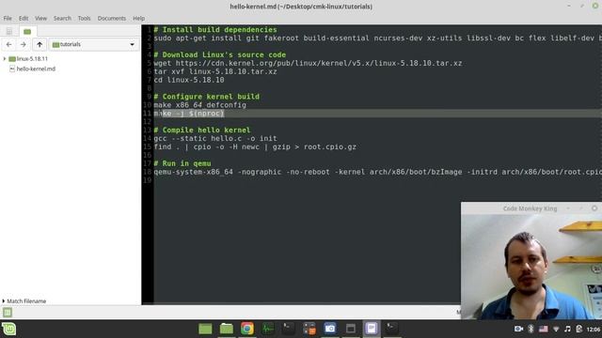Click the '# Install build dependencies' comment line
602x338 pixels.
215,29
